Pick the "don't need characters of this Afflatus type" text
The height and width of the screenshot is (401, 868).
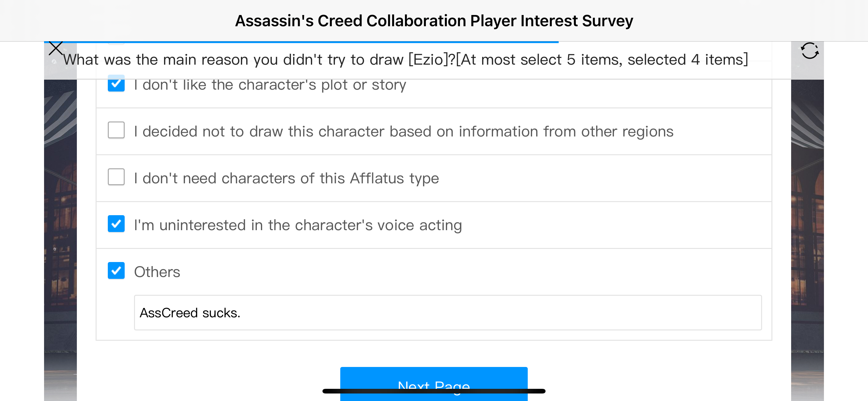point(287,178)
